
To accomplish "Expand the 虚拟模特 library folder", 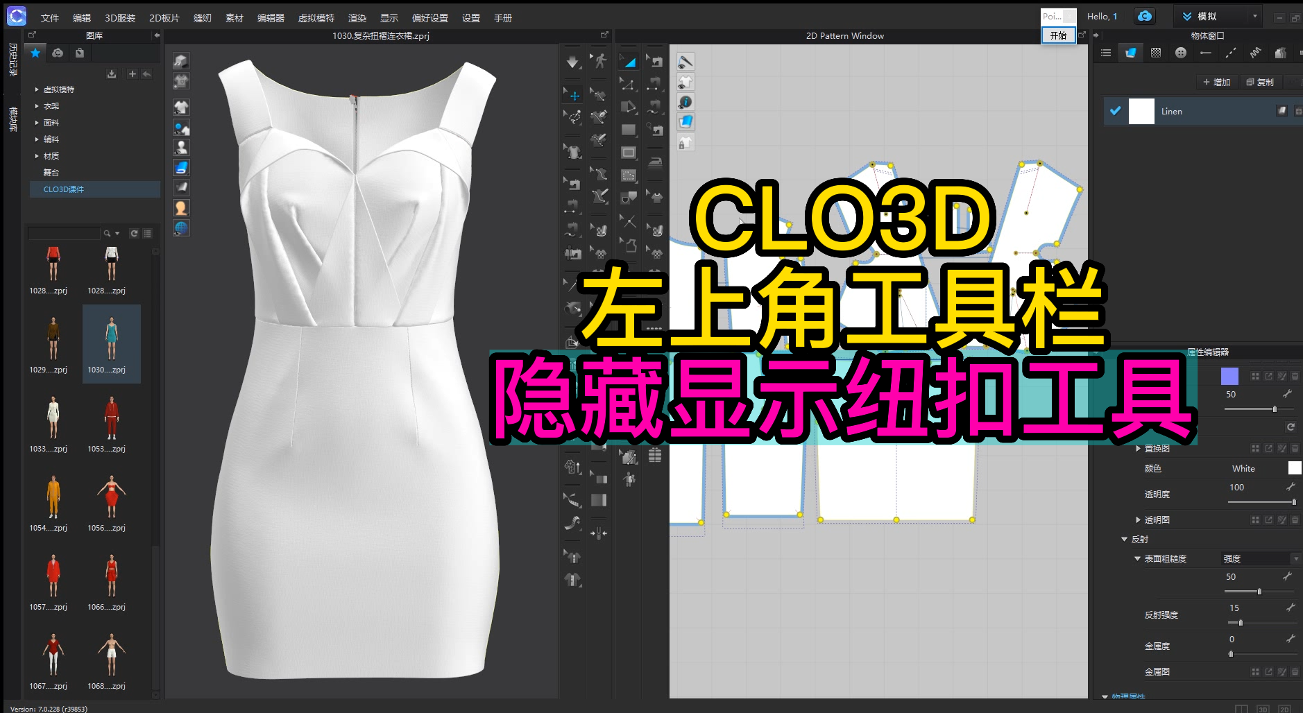I will pos(37,89).
